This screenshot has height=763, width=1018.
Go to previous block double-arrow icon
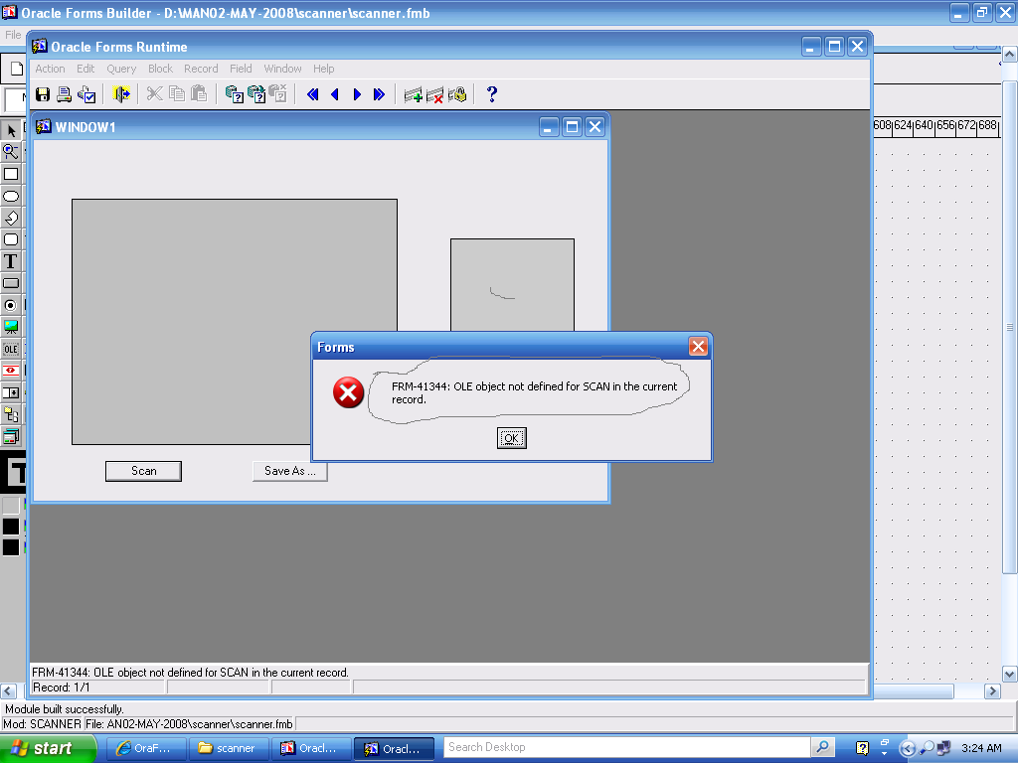312,94
